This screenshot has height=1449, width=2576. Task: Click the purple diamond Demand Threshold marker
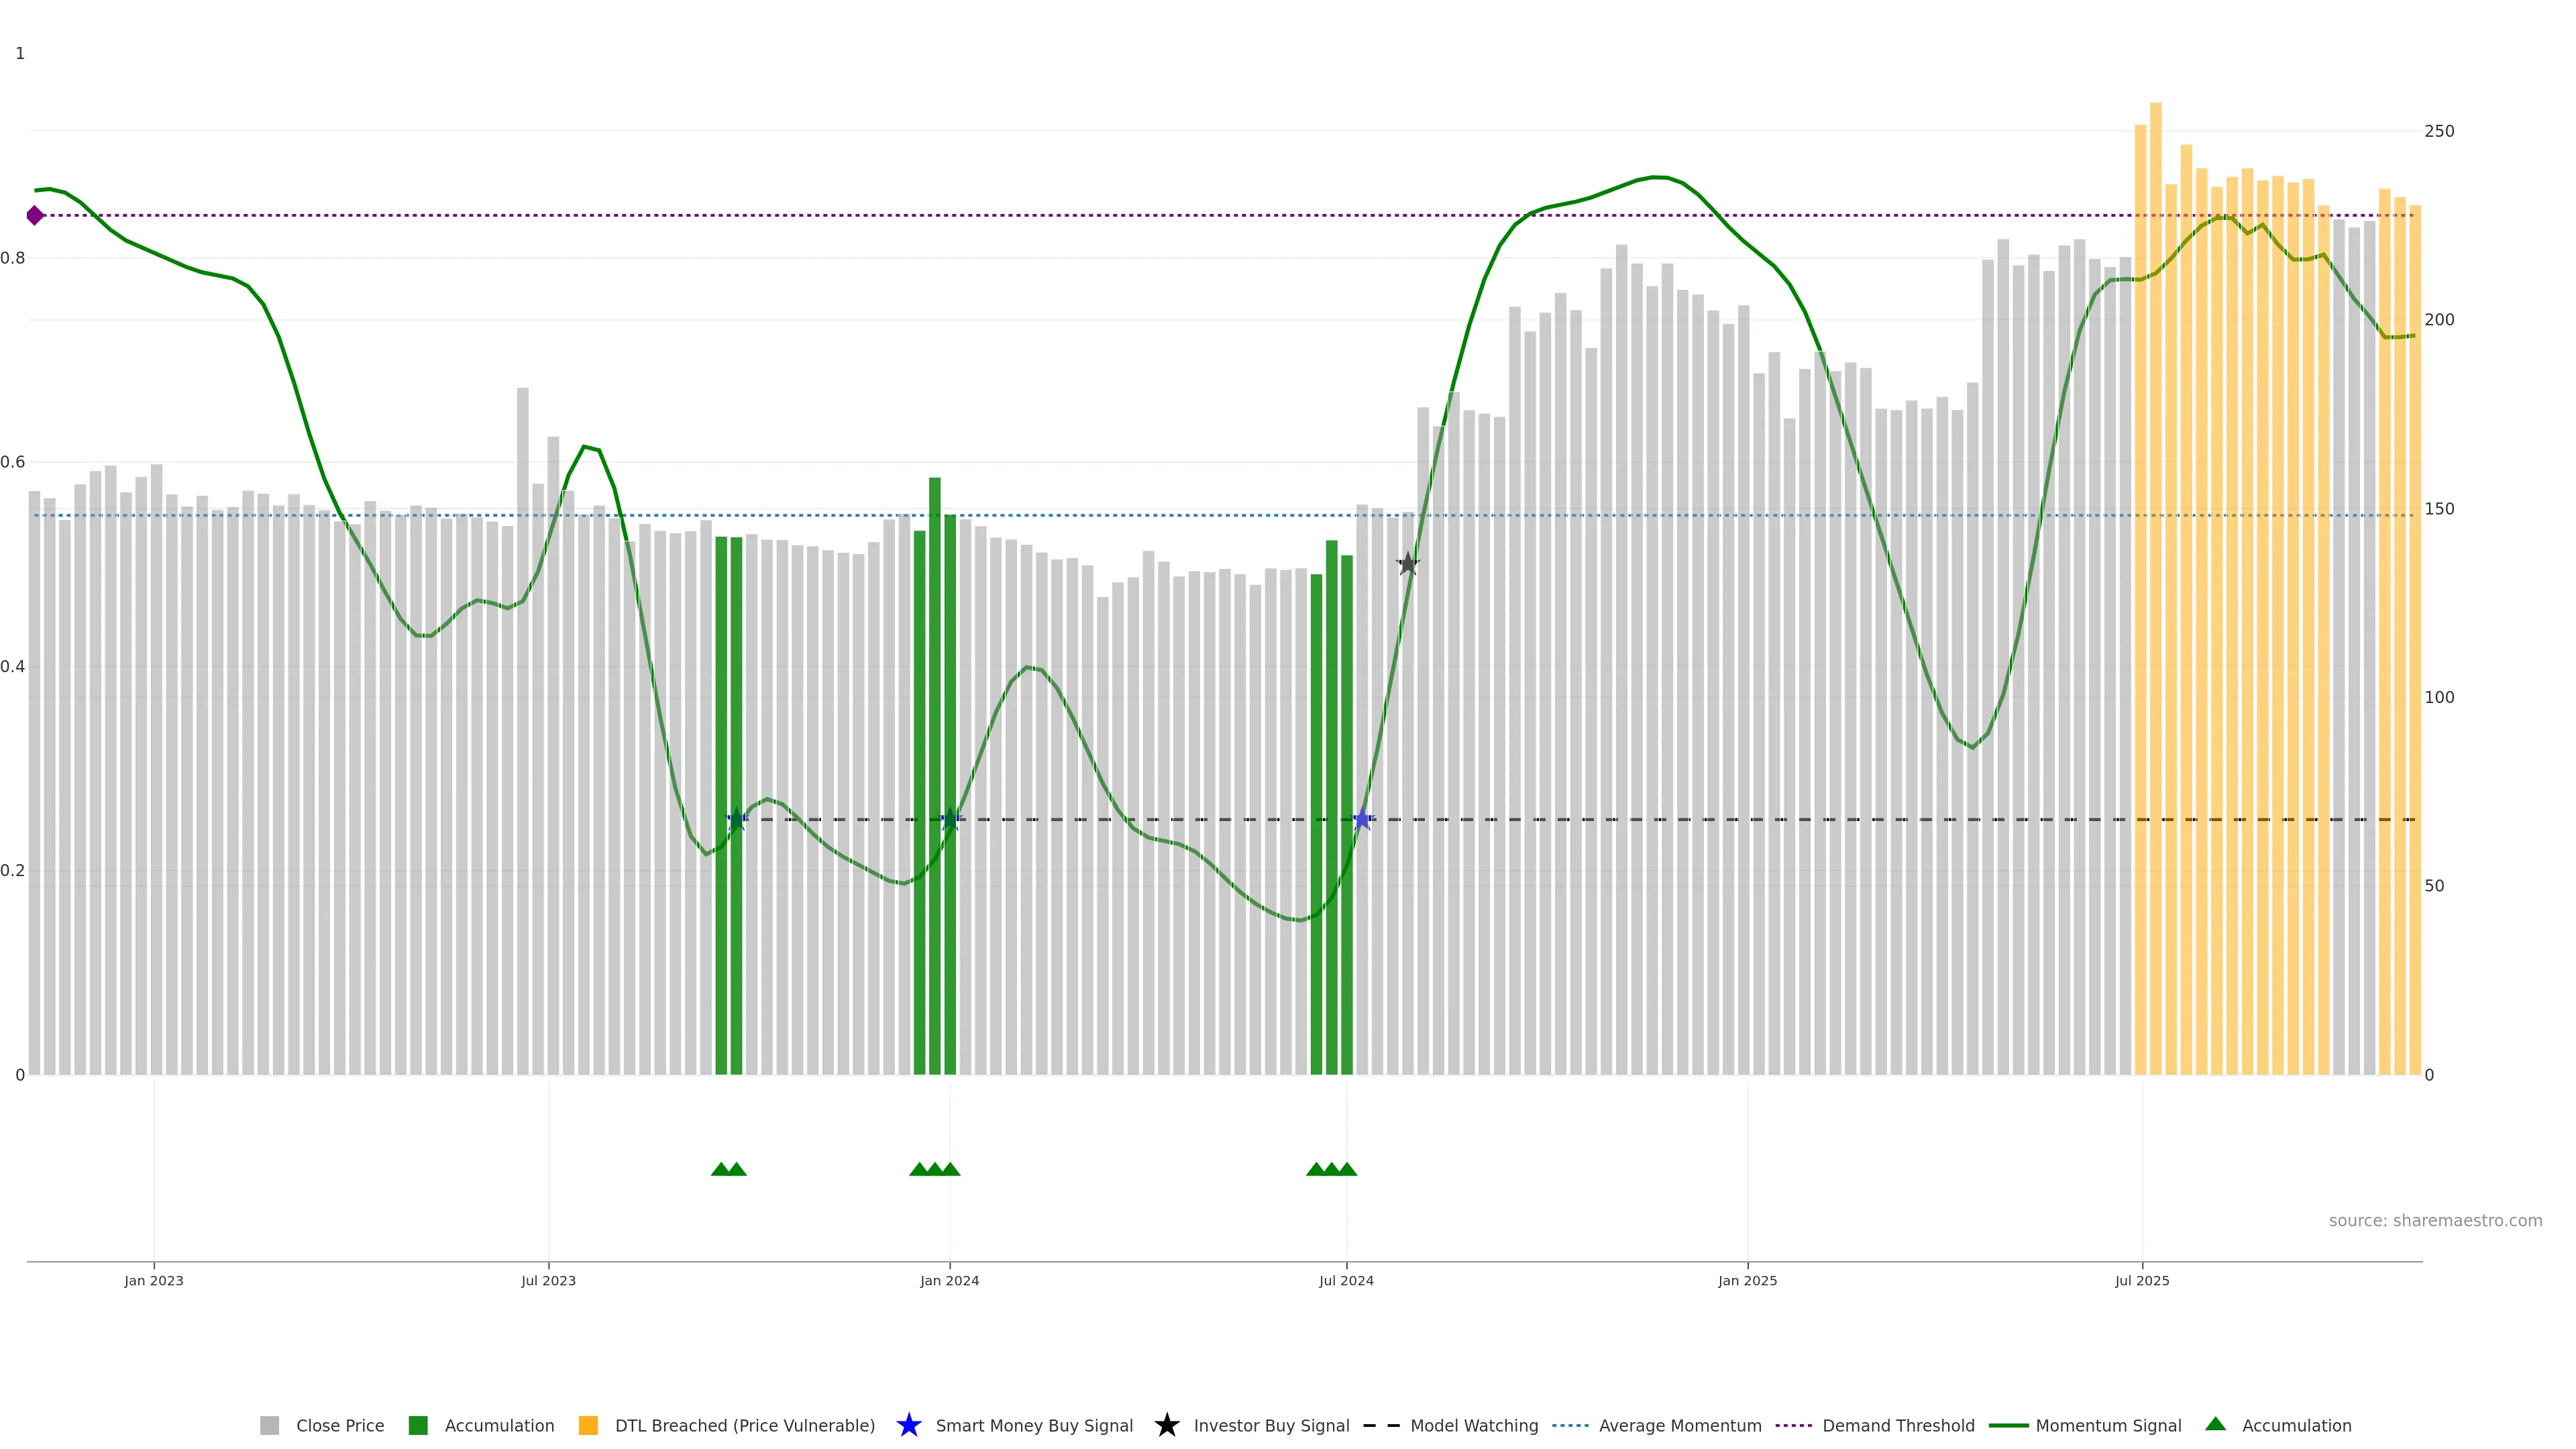[35, 215]
